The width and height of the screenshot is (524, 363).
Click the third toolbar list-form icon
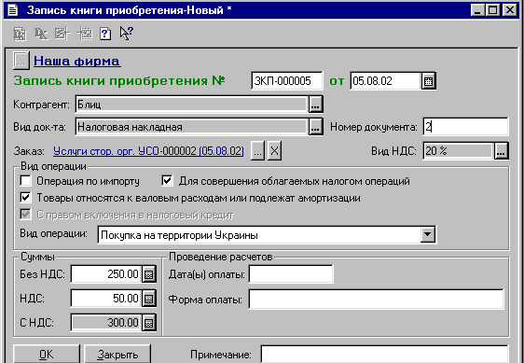click(62, 34)
